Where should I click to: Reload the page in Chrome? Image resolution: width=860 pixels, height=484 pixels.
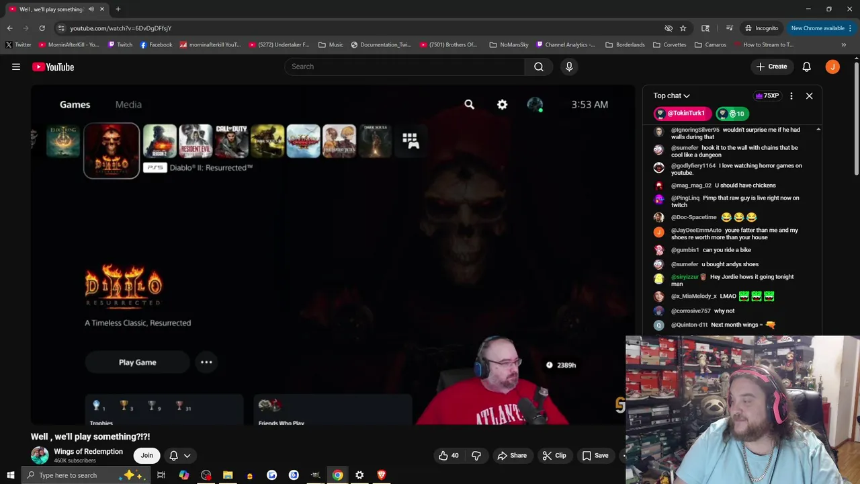[x=42, y=28]
